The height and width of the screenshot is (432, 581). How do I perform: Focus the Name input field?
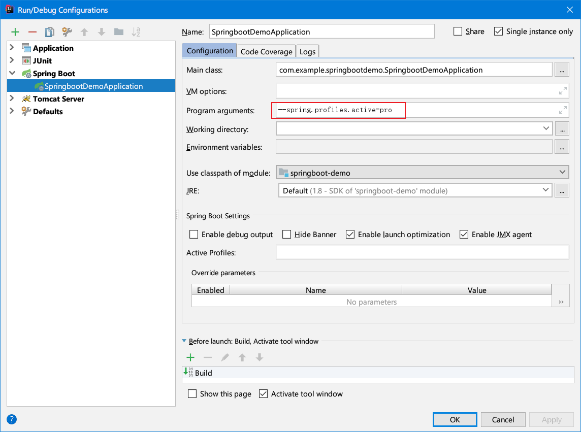pos(321,31)
